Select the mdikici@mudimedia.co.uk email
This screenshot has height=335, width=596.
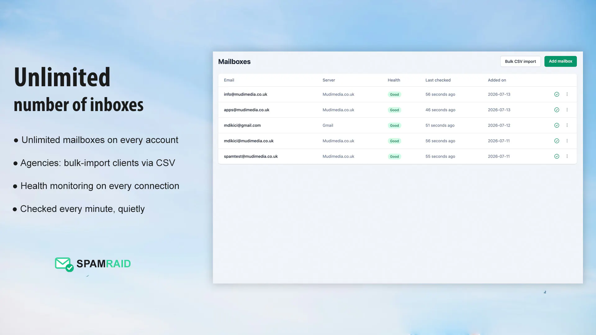tap(249, 141)
